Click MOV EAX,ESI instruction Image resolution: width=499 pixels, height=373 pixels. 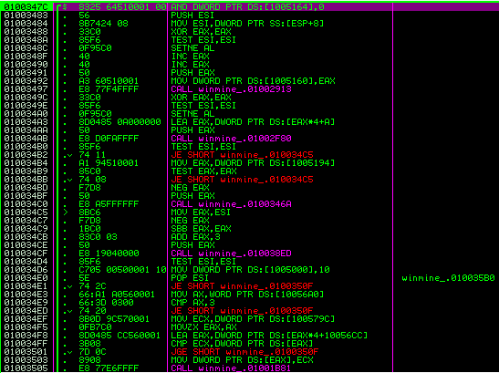(x=201, y=212)
